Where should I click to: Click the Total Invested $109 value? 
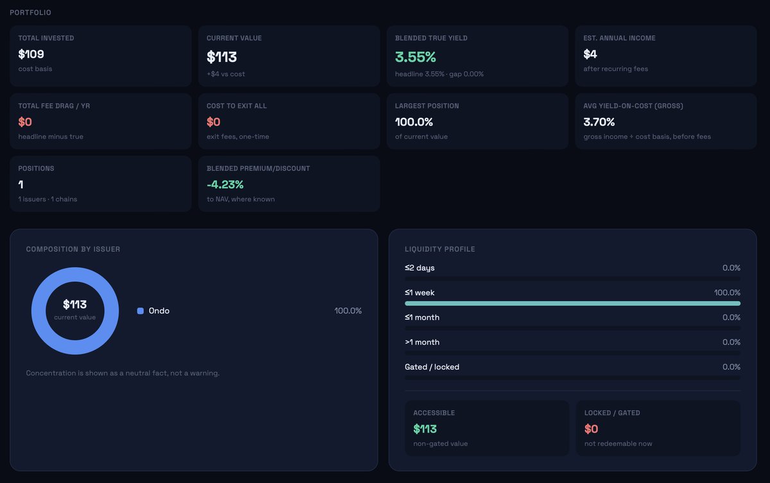31,54
